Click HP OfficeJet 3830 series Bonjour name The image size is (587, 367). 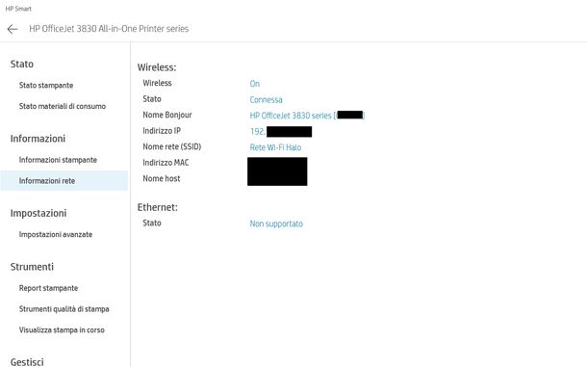coord(307,116)
